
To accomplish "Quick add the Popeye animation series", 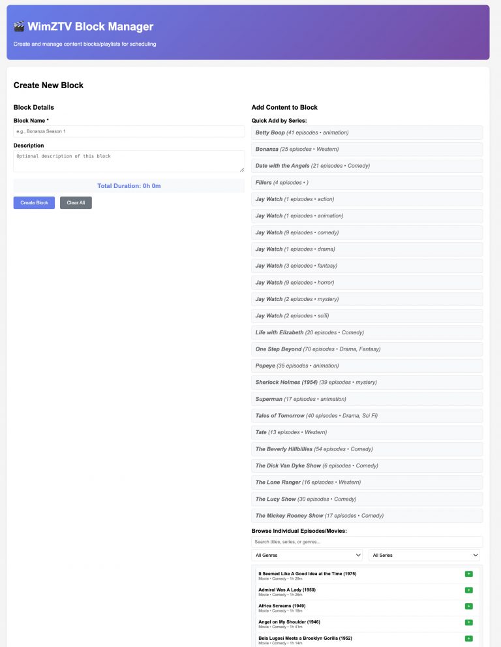I will (367, 366).
